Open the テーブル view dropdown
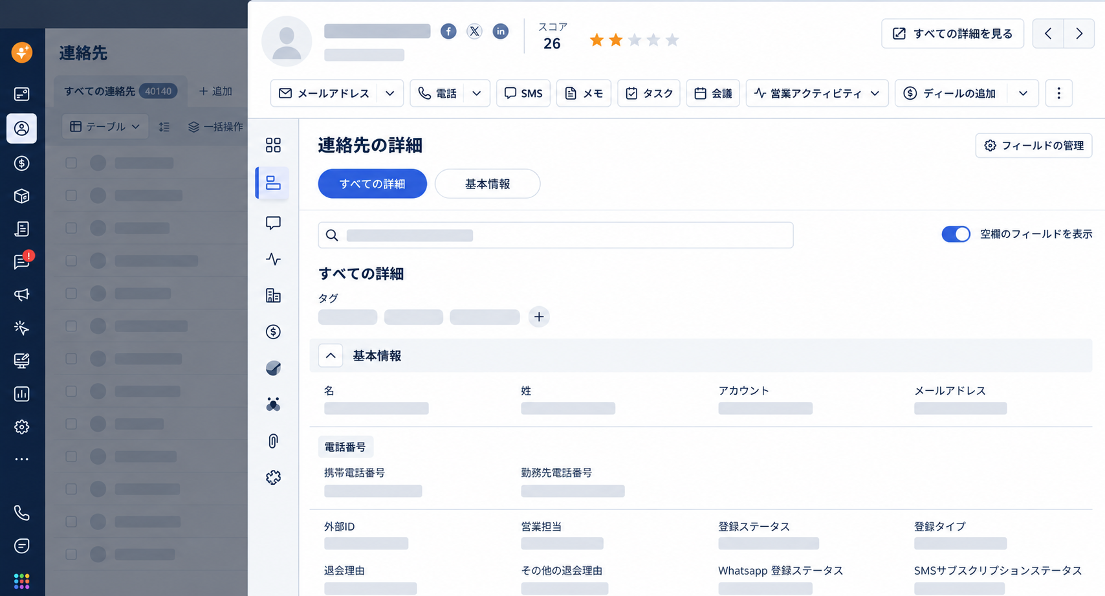 click(105, 126)
